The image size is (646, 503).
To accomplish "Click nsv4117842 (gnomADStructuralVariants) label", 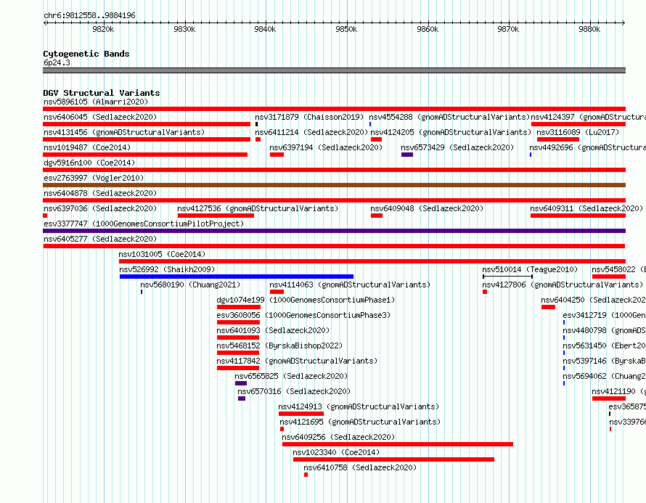I will 297,361.
